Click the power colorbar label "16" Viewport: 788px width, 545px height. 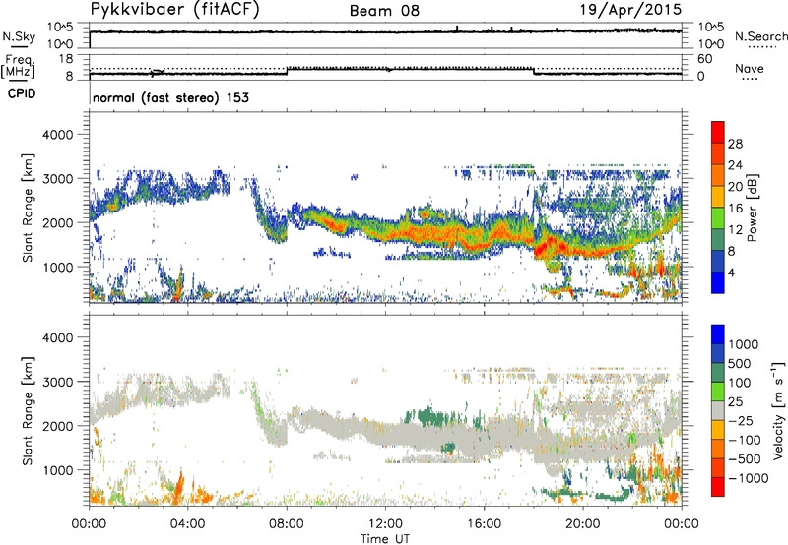pyautogui.click(x=735, y=209)
